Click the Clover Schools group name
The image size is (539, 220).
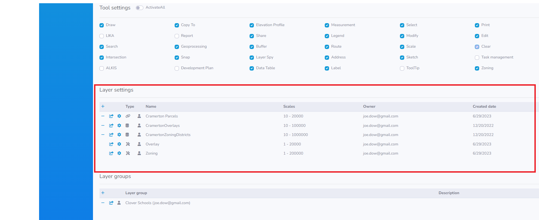click(158, 203)
